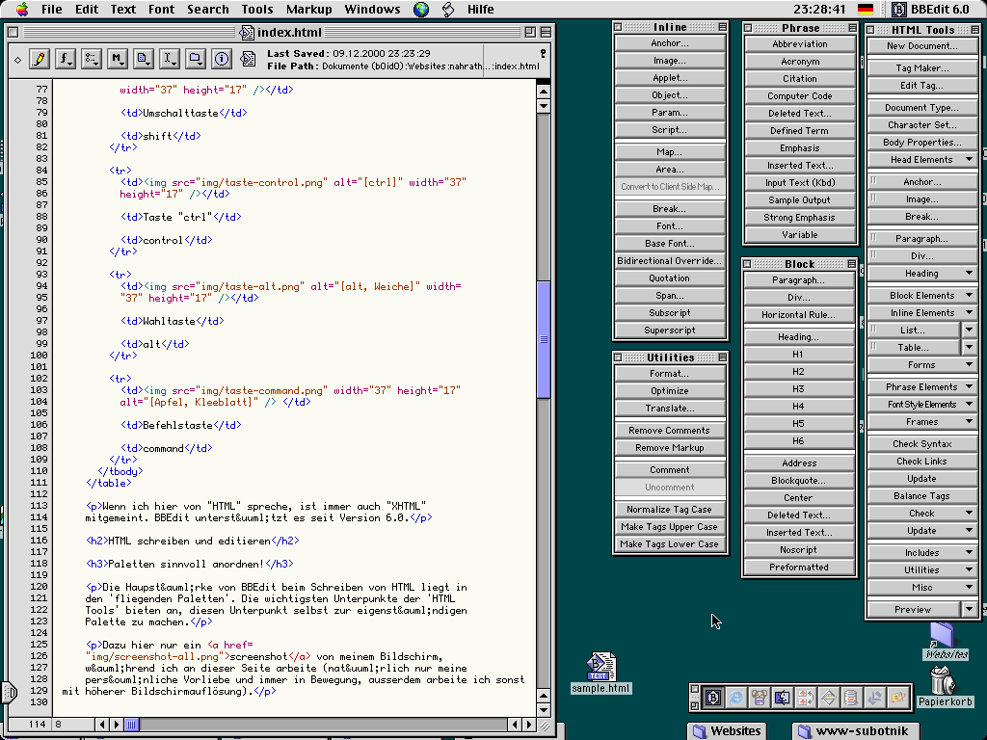This screenshot has height=740, width=987.
Task: Open the Search menu
Action: point(208,9)
